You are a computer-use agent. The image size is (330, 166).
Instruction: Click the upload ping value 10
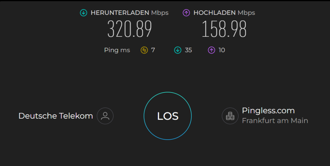coord(222,50)
